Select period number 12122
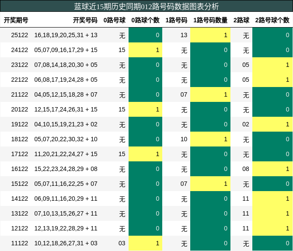 20,228
